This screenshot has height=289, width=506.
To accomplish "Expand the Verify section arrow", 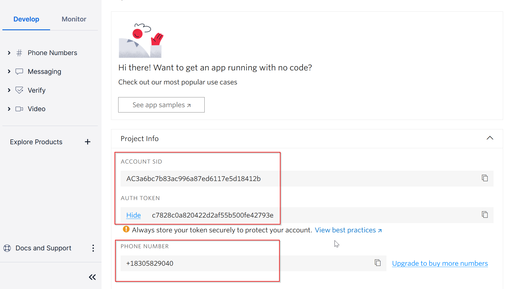I will tap(9, 90).
